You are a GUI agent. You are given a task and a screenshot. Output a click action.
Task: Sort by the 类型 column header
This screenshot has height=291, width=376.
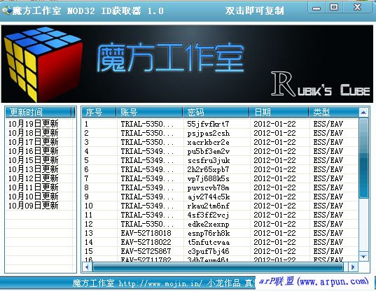[333, 112]
